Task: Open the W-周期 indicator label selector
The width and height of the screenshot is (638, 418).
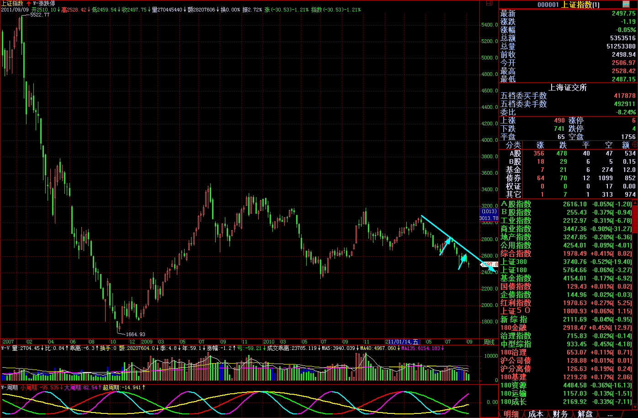Action: (x=9, y=387)
